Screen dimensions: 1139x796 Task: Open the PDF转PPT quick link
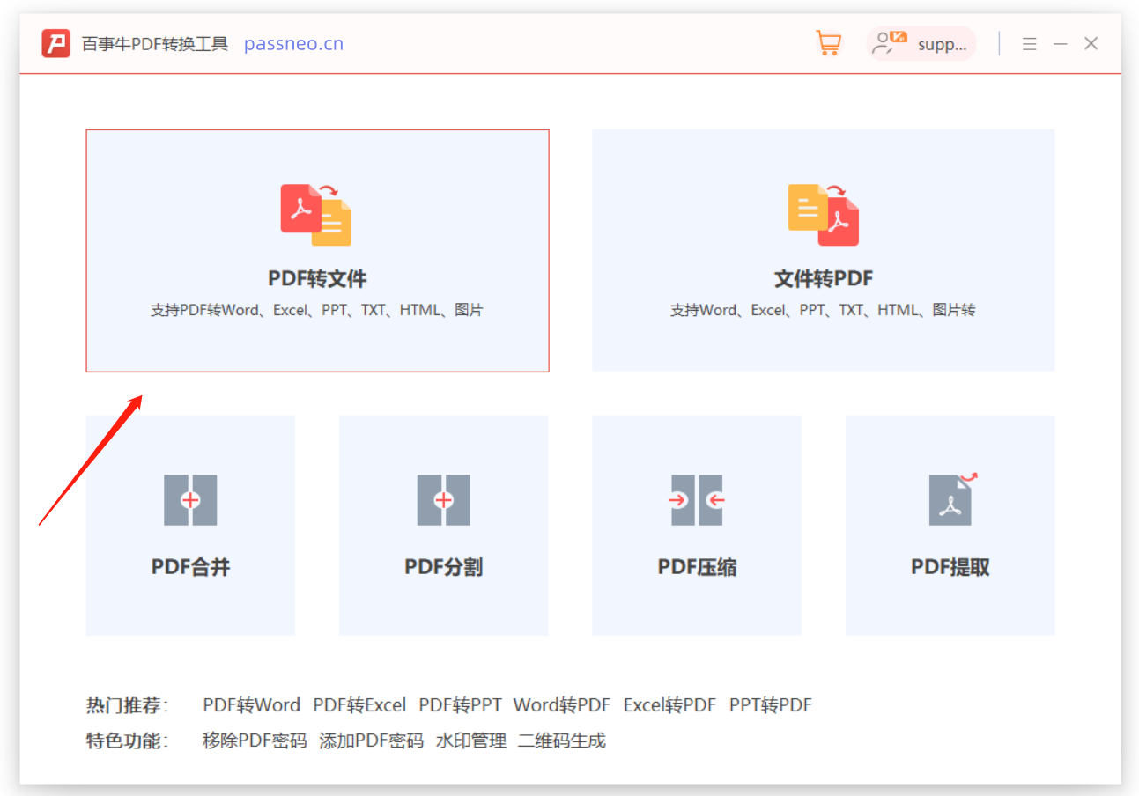(460, 705)
